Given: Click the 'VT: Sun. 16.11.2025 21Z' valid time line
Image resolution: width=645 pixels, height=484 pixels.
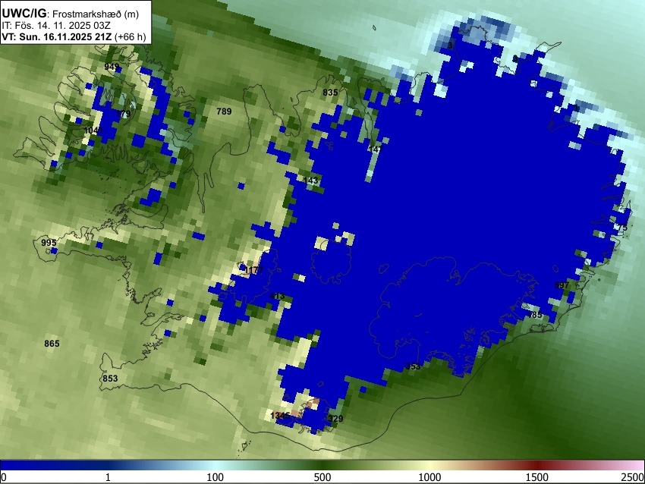Looking at the screenshot, I should [x=57, y=36].
